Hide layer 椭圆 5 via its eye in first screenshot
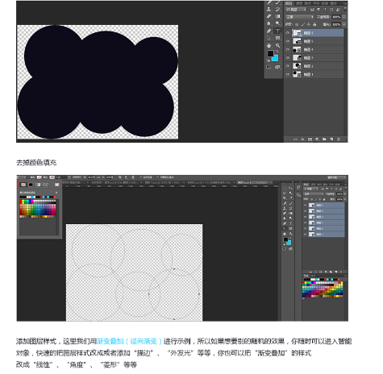Screen dimensions: 383x374 click(288, 41)
